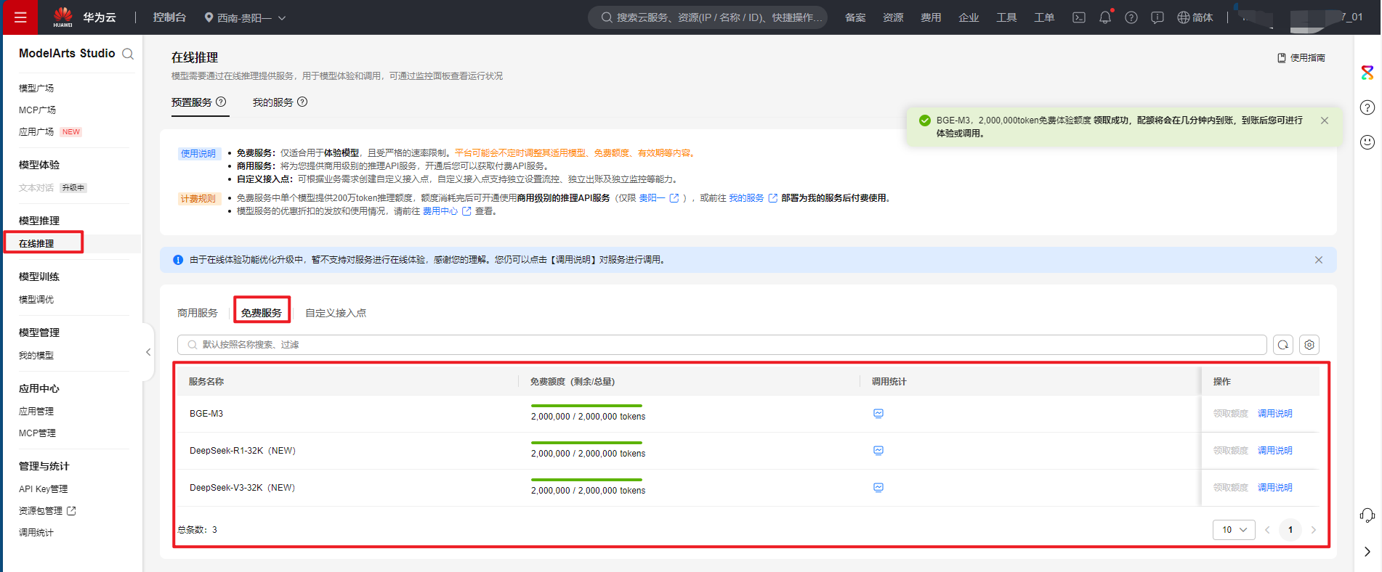1382x572 pixels.
Task: Open 调用统计 in sidebar
Action: coord(36,532)
